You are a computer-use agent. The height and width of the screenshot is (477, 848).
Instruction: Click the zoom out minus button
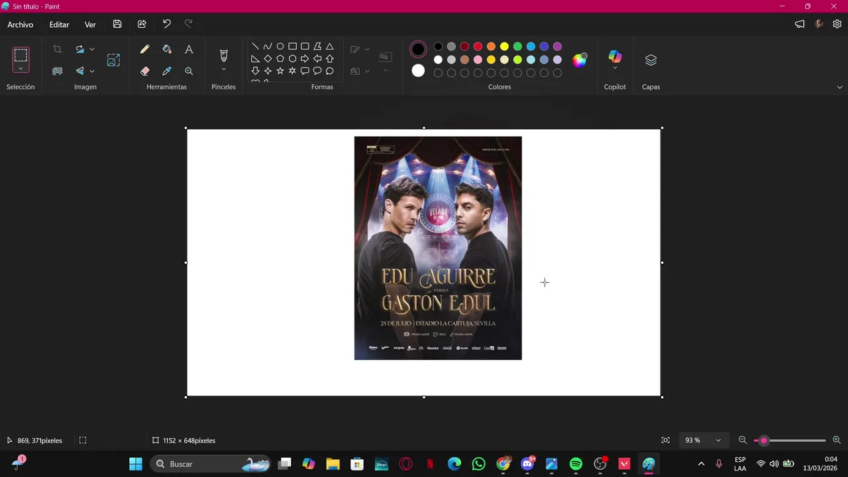(x=743, y=441)
